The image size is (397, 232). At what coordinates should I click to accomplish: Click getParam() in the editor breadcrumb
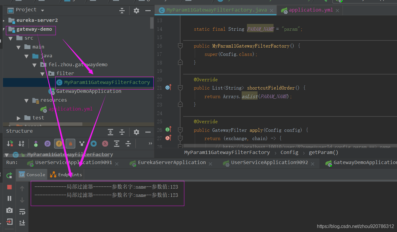[323, 152]
